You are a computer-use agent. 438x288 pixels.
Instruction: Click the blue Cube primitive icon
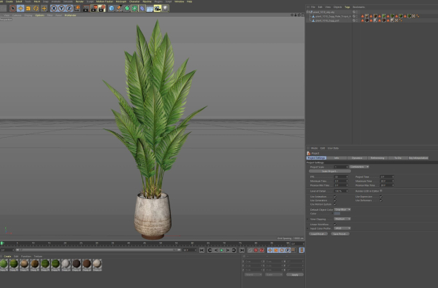coord(112,8)
